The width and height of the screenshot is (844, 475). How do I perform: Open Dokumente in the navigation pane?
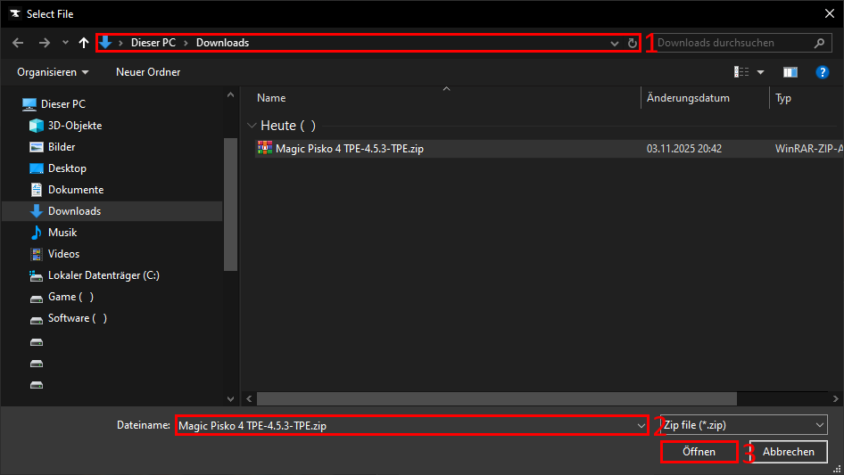[76, 190]
